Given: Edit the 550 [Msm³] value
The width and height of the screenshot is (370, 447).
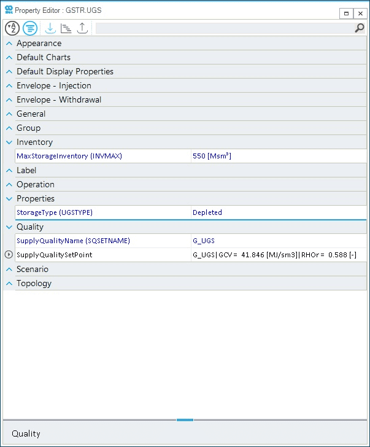Looking at the screenshot, I should pyautogui.click(x=212, y=156).
